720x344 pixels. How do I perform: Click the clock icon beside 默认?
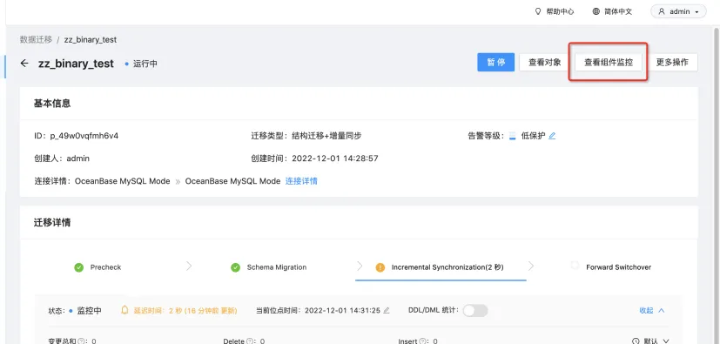point(636,341)
